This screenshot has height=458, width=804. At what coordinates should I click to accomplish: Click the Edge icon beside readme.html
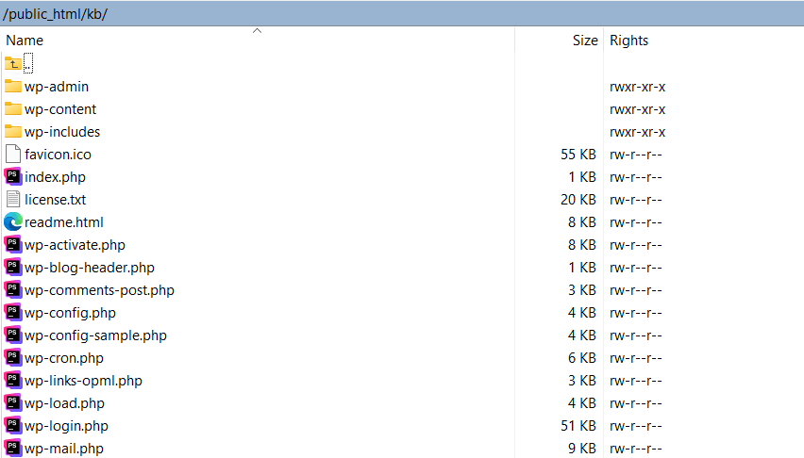coord(12,222)
